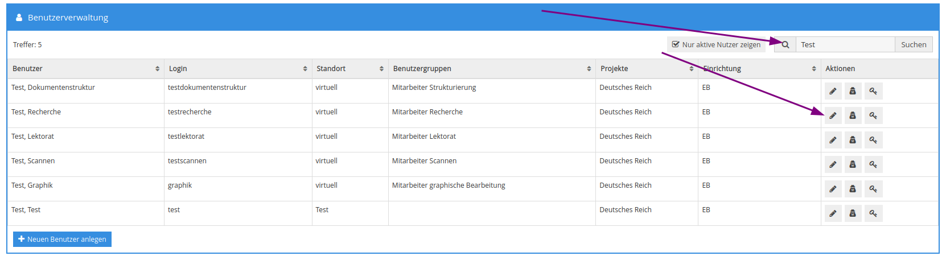Click the spy user icon for Test, Recherche

tap(853, 115)
